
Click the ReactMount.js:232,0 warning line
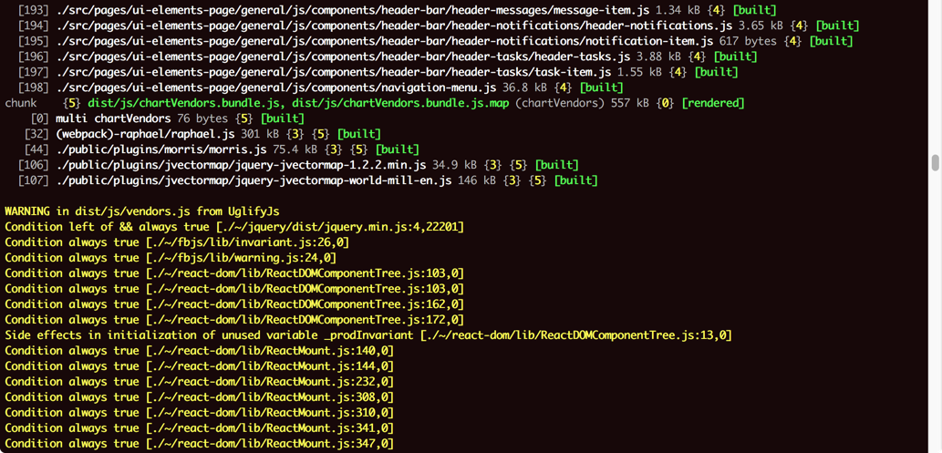click(199, 382)
